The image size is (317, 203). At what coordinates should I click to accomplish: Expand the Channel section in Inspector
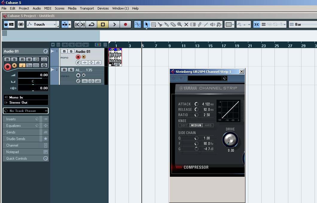point(21,145)
